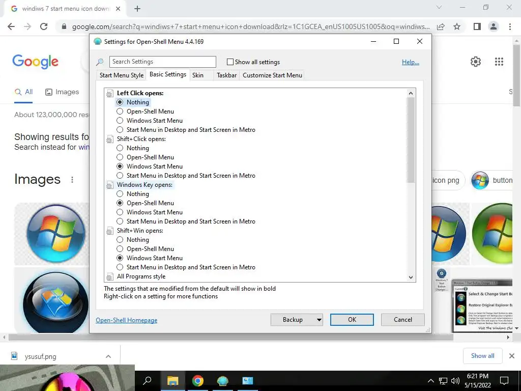The height and width of the screenshot is (391, 521).
Task: Share this page from the address bar
Action: click(441, 26)
